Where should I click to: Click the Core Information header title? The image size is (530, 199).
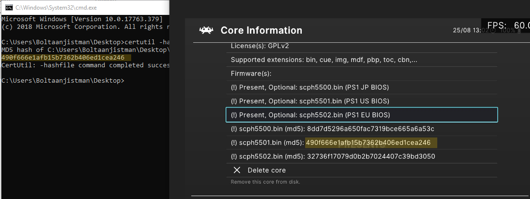pyautogui.click(x=261, y=30)
